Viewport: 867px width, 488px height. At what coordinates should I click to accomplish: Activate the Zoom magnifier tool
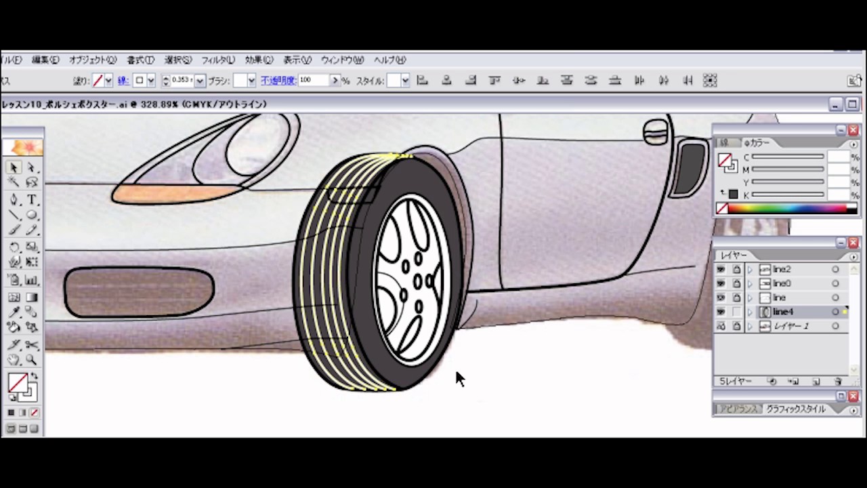pos(32,361)
